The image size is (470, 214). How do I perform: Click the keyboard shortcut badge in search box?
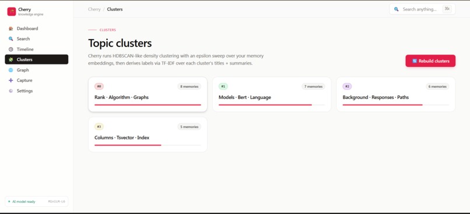[x=447, y=9]
